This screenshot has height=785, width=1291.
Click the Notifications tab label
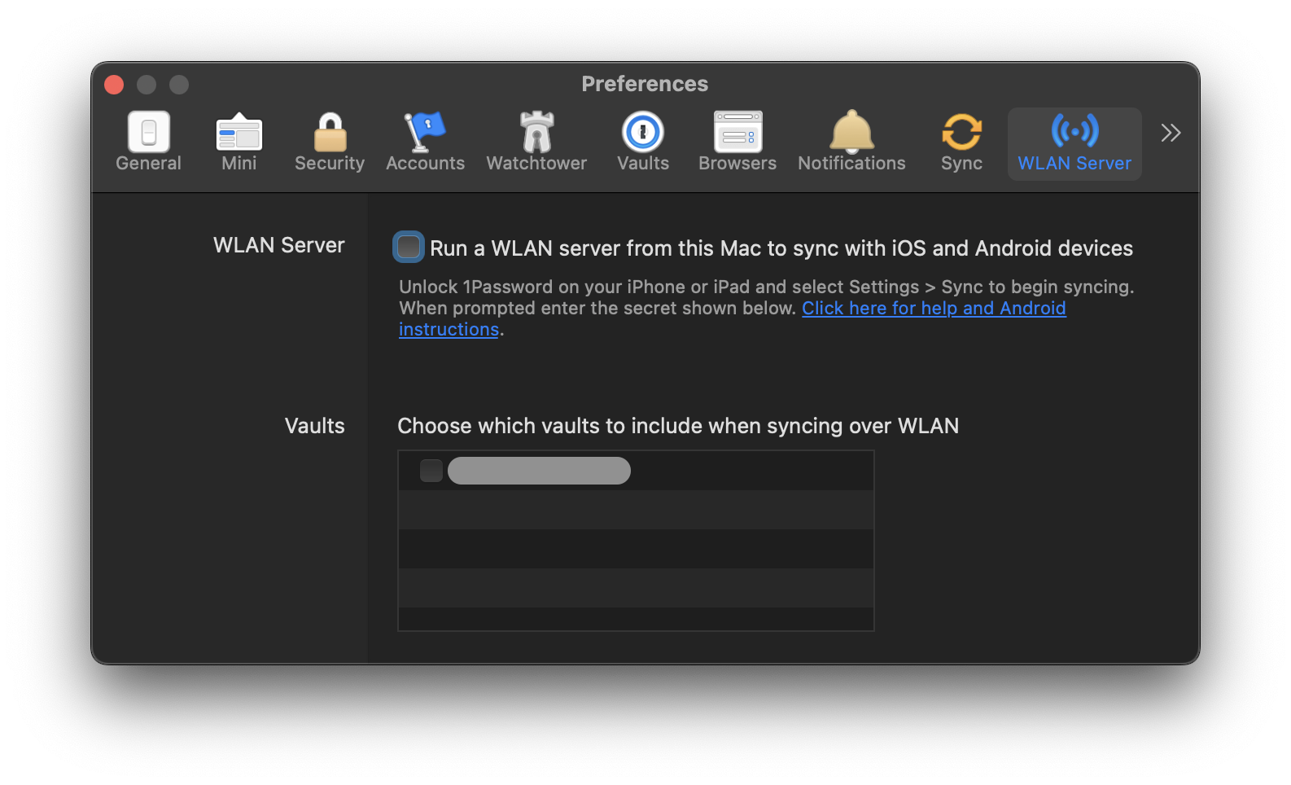851,164
